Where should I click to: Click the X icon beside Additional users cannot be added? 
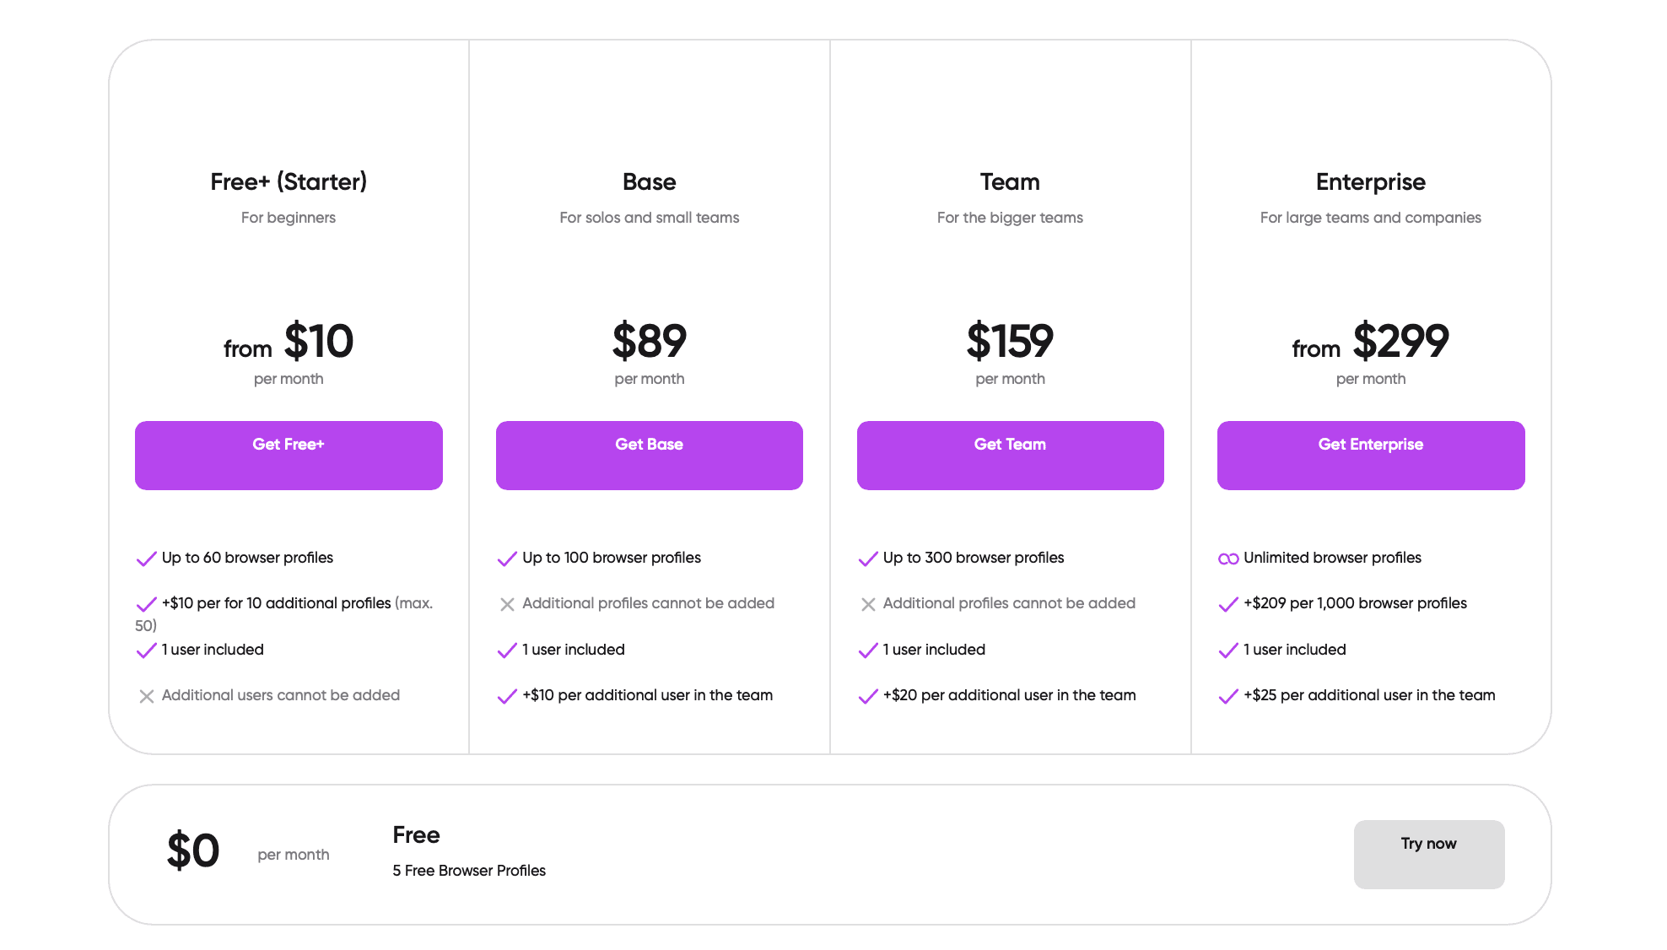coord(146,696)
